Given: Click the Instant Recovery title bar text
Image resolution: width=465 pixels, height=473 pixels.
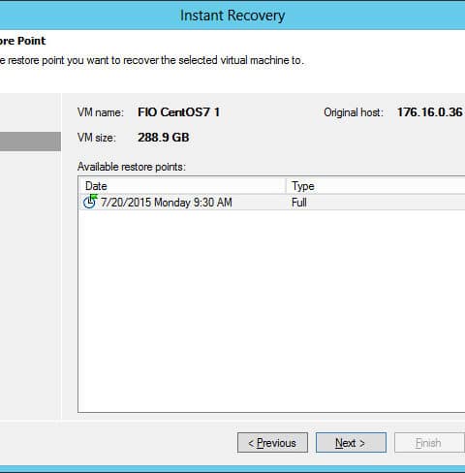Looking at the screenshot, I should coord(232,16).
